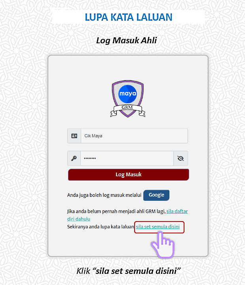Click the maya GRM shield logo
The width and height of the screenshot is (245, 285).
point(128,99)
